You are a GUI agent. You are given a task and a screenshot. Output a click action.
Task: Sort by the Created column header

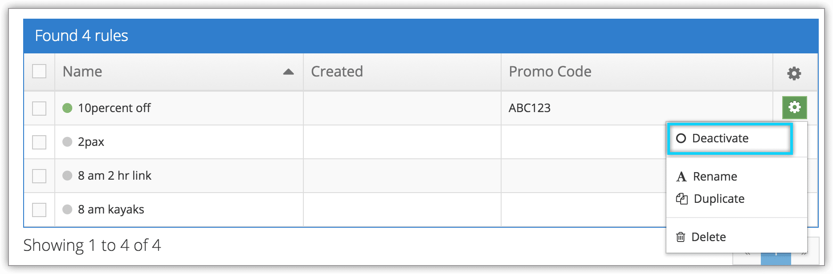(337, 72)
